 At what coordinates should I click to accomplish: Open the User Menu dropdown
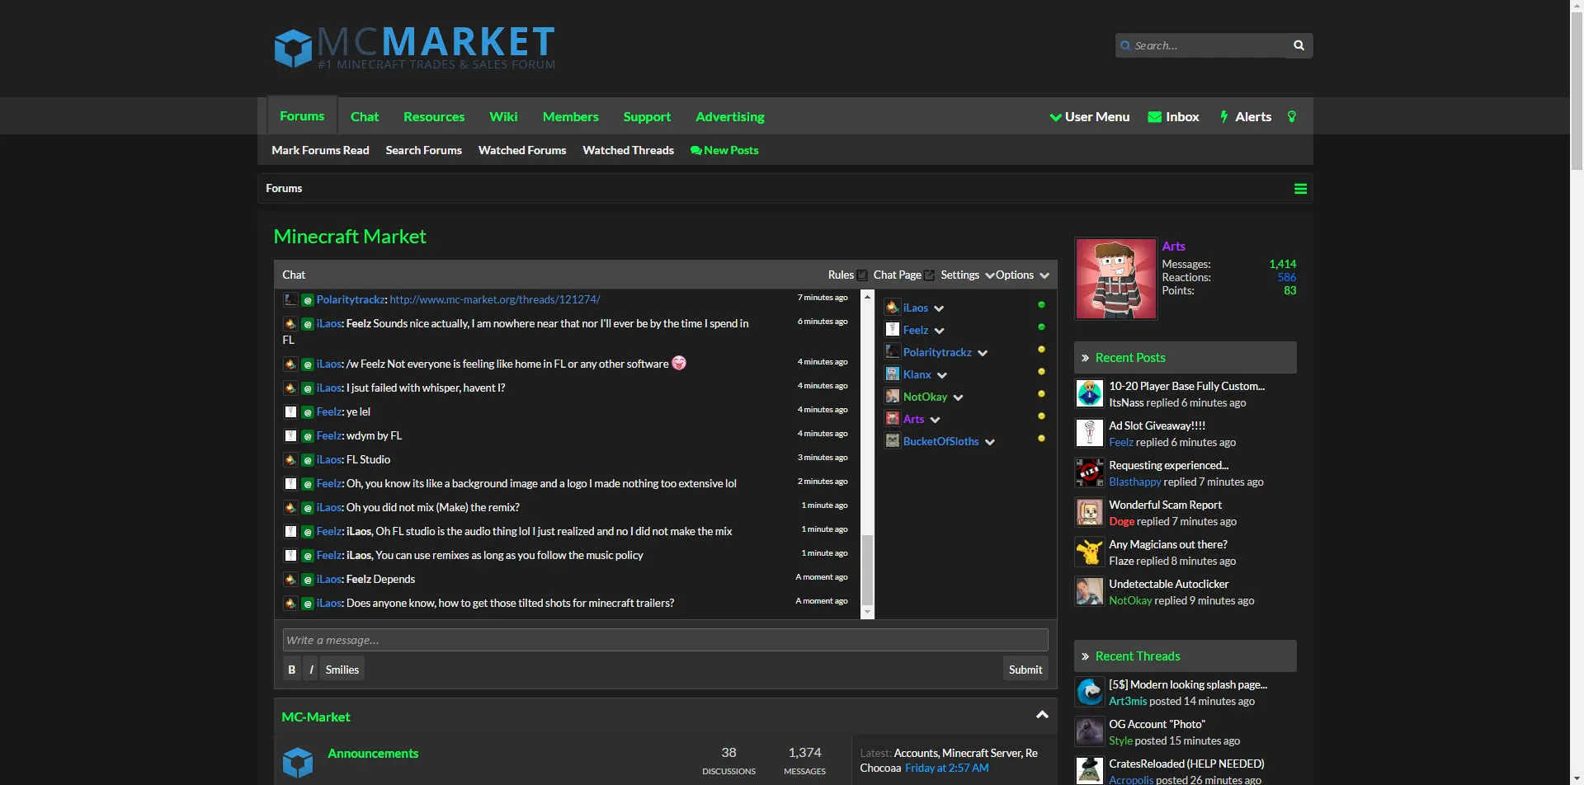[x=1090, y=117]
